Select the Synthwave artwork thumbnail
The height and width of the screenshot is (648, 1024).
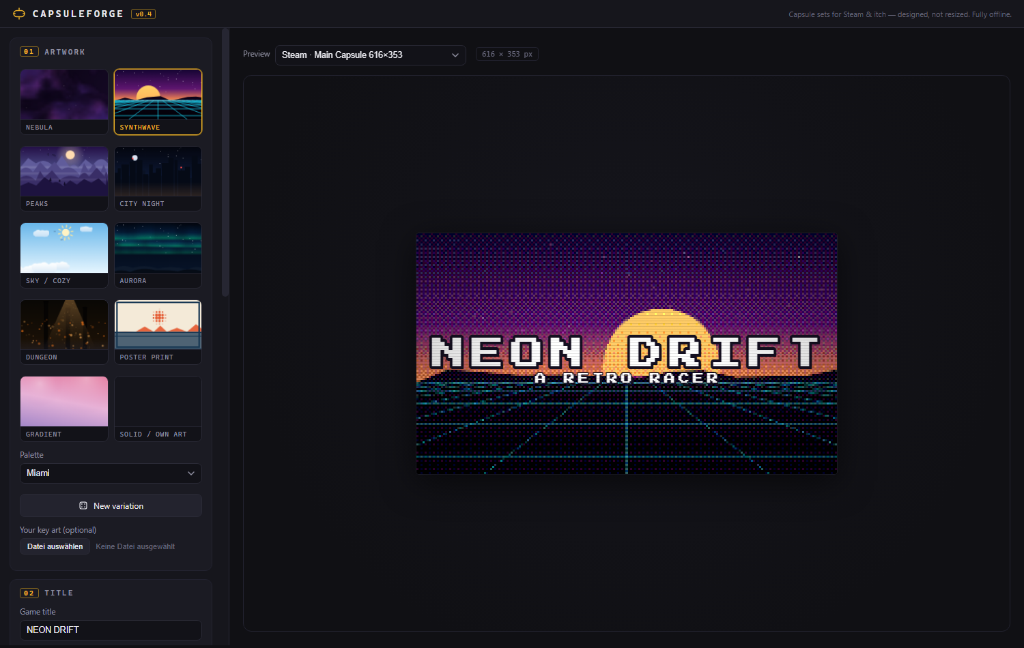[158, 102]
